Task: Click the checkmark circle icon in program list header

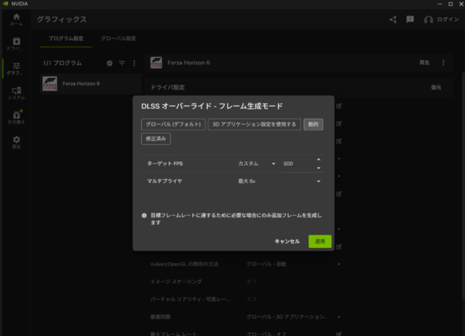Action: (110, 63)
